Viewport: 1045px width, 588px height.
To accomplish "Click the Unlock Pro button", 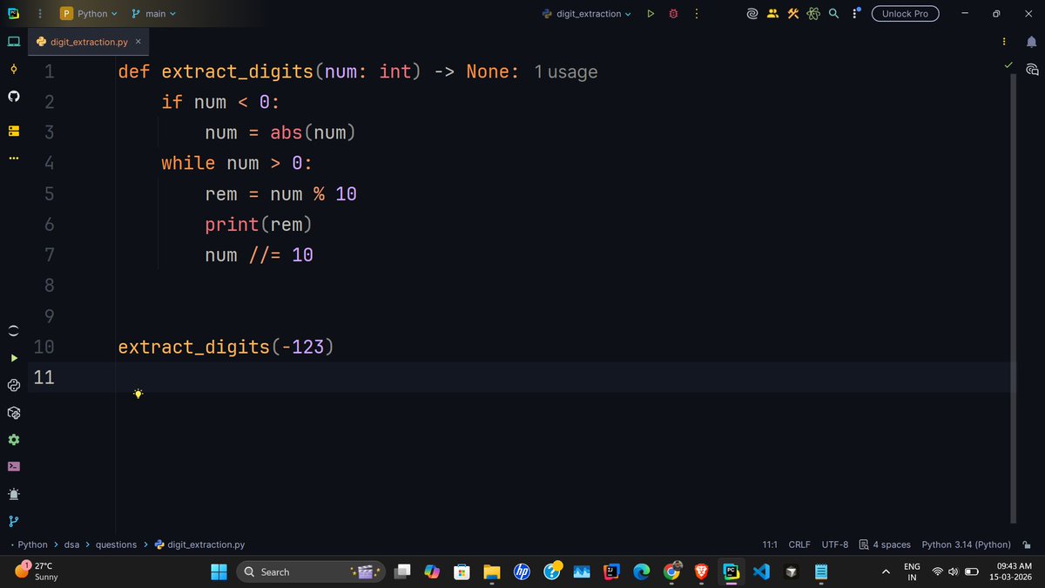I will pos(905,14).
